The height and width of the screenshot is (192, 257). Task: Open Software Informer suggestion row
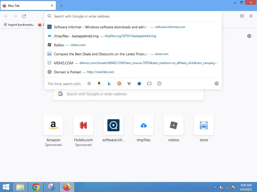coord(133,27)
